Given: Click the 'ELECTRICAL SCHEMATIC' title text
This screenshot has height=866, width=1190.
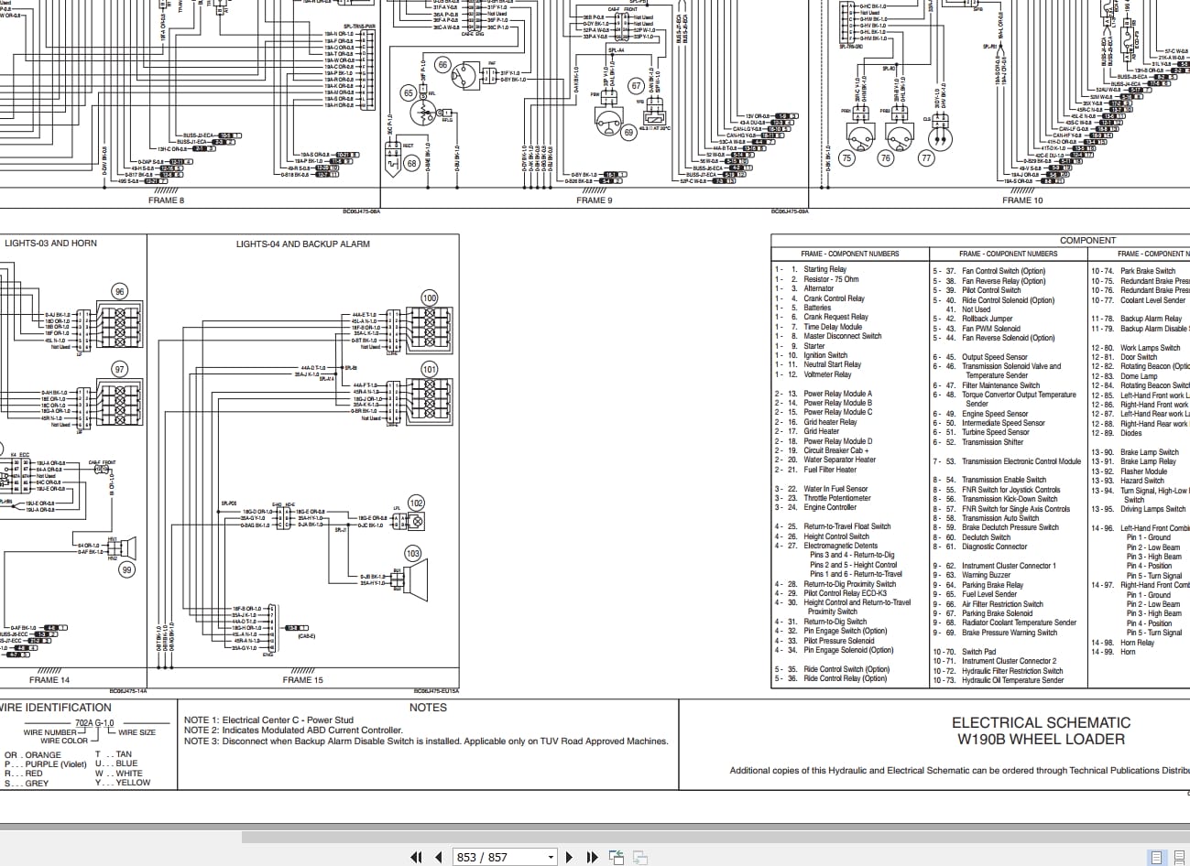Looking at the screenshot, I should 1041,723.
